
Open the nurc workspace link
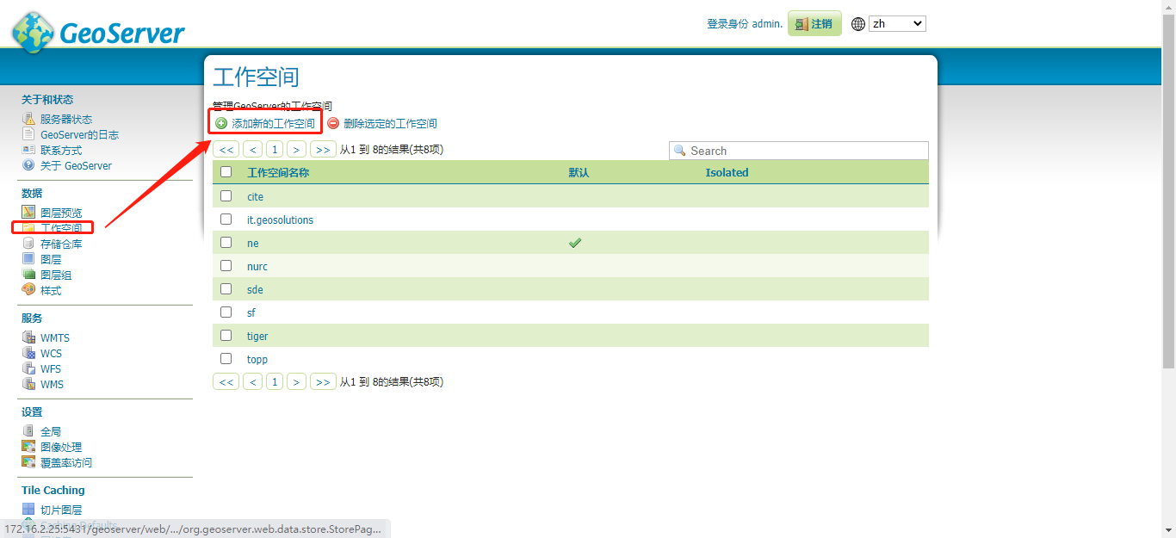point(257,267)
